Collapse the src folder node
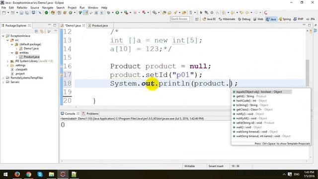This screenshot has height=179, width=318. pos(7,40)
